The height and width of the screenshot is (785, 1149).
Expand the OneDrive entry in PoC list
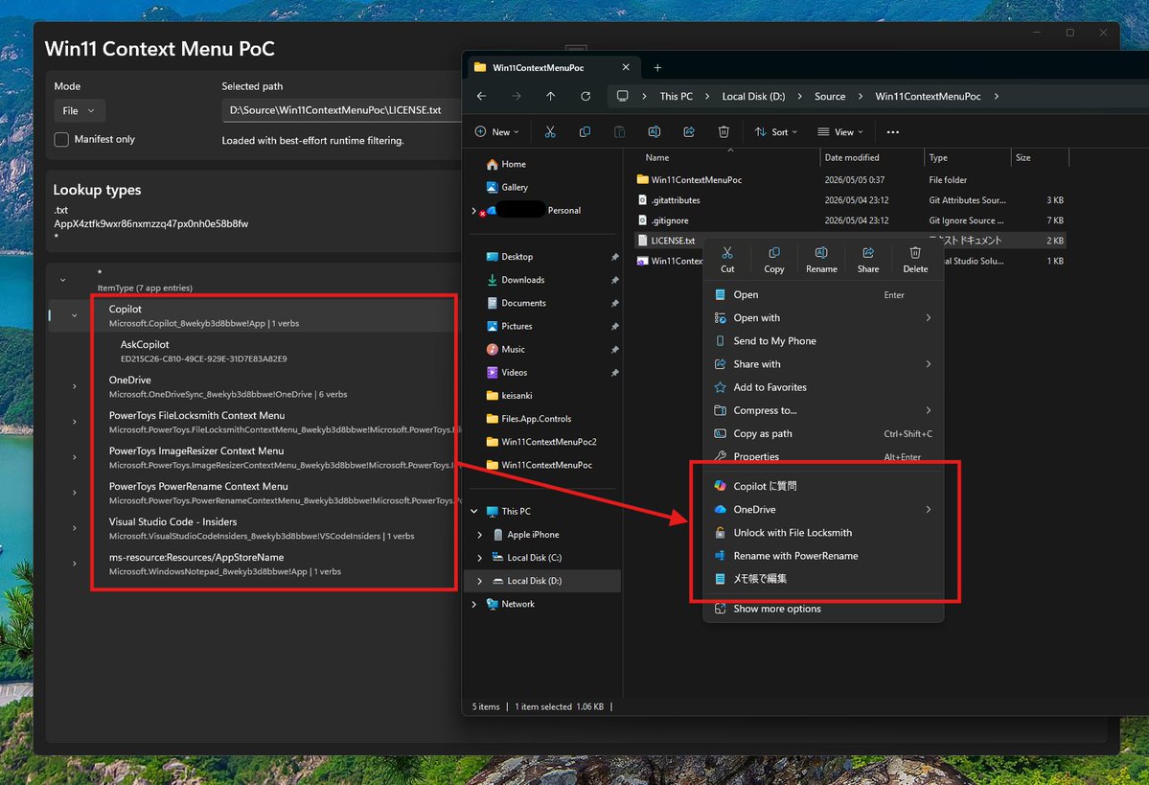(x=74, y=386)
